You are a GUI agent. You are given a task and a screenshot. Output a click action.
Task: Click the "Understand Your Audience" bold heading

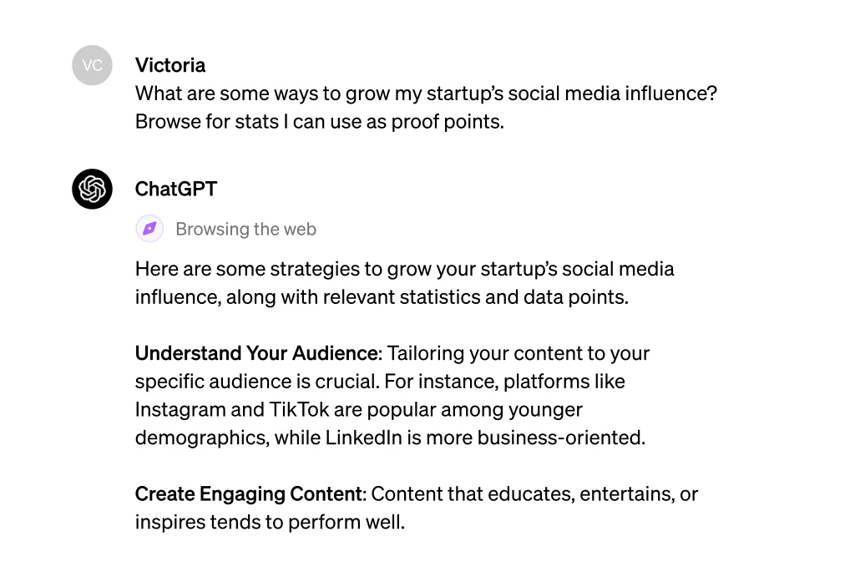click(x=256, y=353)
